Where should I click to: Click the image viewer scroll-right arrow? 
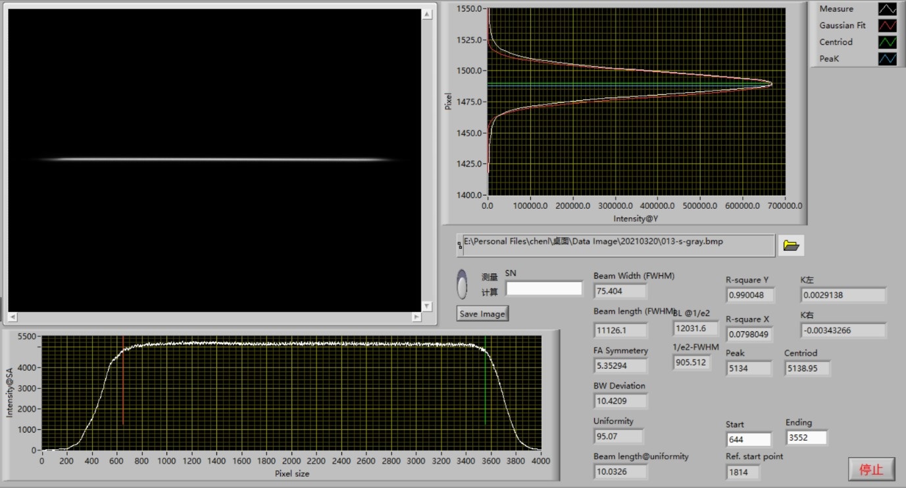(x=416, y=317)
